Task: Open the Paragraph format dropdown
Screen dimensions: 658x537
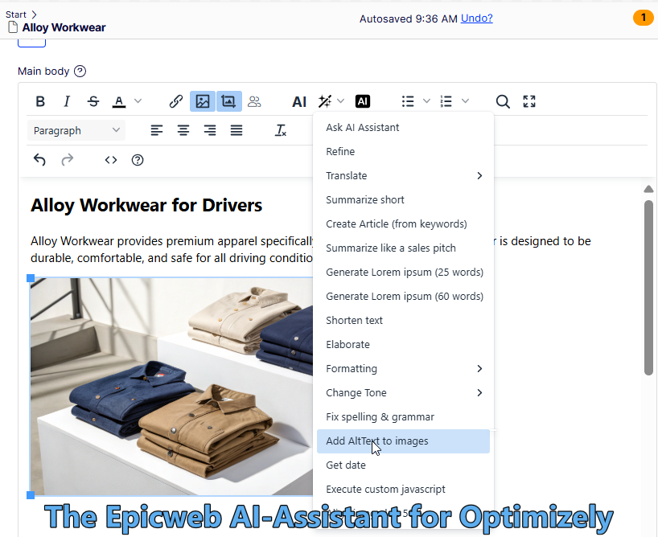Action: click(76, 130)
